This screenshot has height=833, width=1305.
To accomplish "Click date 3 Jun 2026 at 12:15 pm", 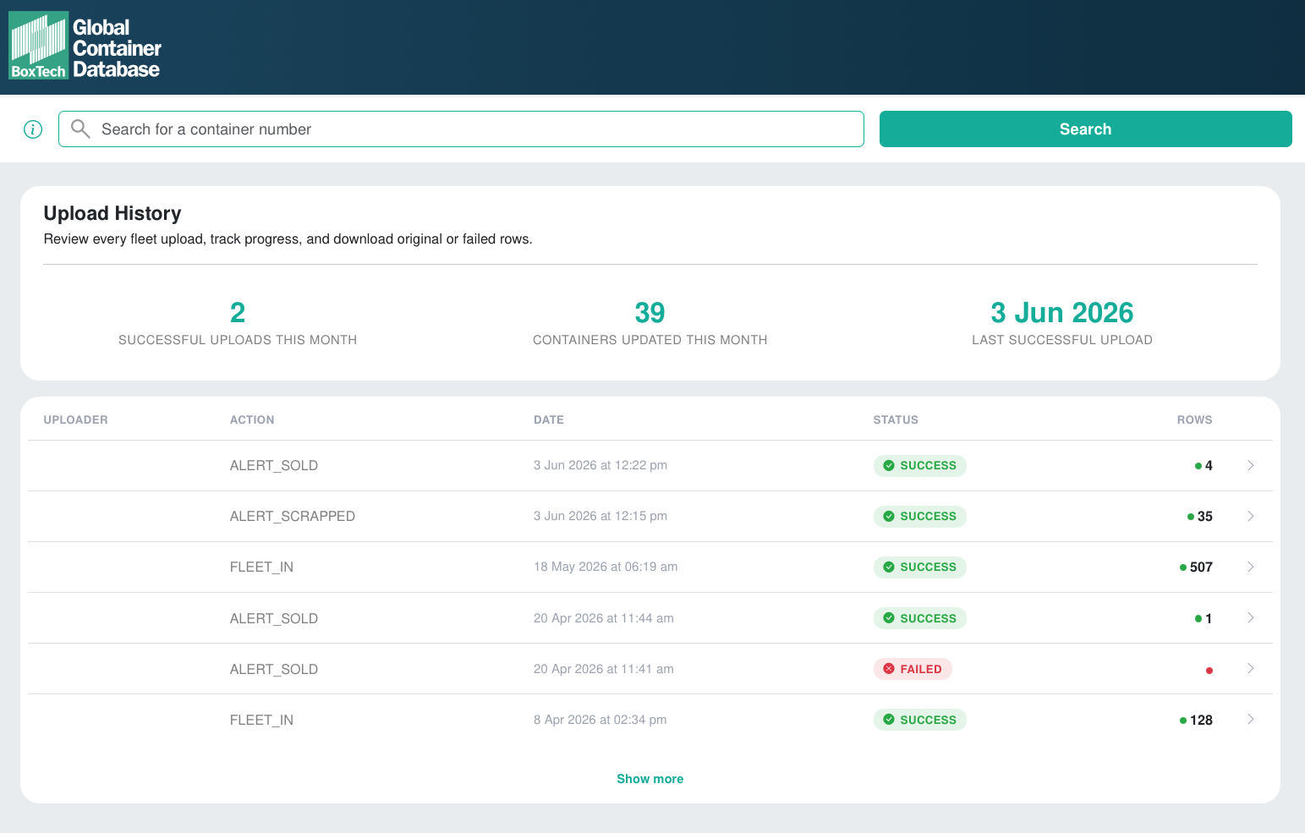I will point(600,516).
